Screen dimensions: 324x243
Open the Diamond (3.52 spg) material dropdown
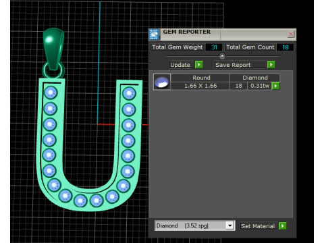coord(195,225)
